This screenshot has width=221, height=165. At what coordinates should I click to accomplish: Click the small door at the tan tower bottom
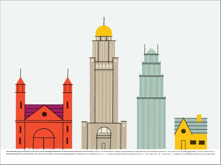point(104,146)
